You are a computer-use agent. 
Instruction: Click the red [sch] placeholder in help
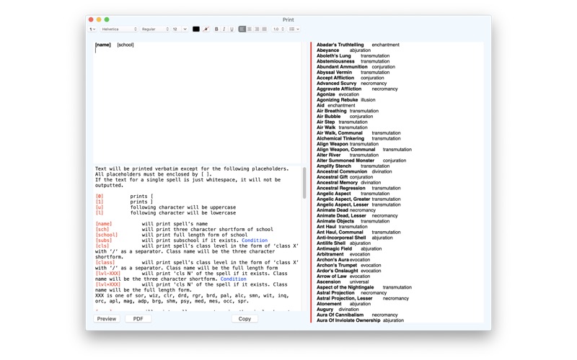coord(102,229)
